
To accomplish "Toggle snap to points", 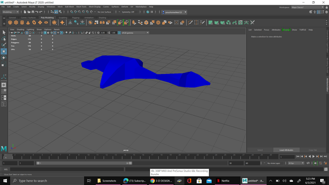I will pos(80,12).
